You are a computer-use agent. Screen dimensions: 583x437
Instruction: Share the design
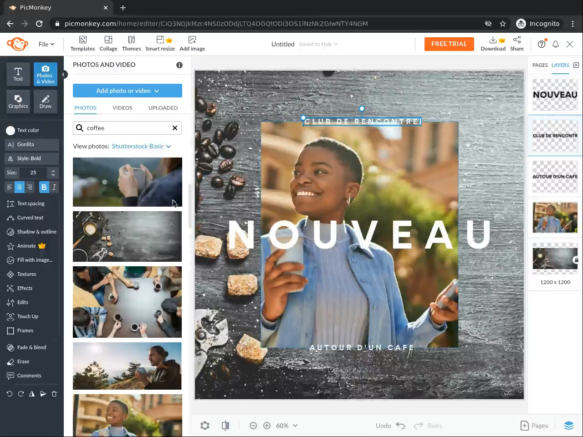[517, 44]
